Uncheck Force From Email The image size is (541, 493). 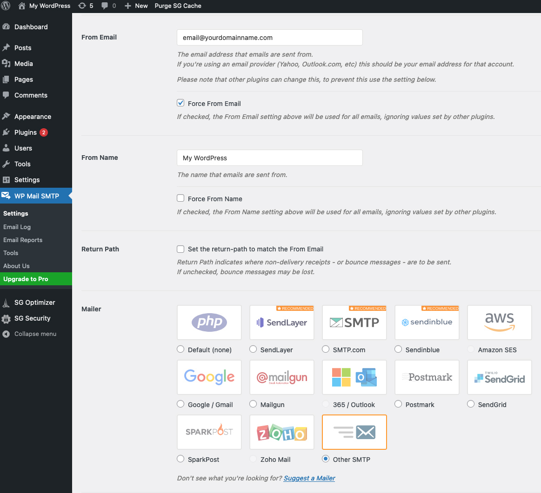(180, 103)
